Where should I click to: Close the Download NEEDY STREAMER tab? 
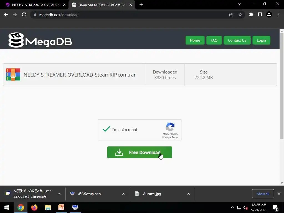pos(131,5)
